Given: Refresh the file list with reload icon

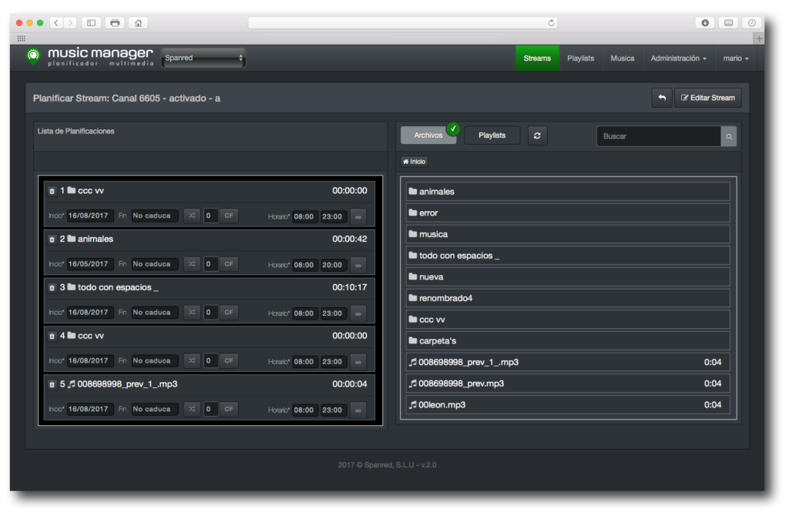Looking at the screenshot, I should [x=537, y=136].
